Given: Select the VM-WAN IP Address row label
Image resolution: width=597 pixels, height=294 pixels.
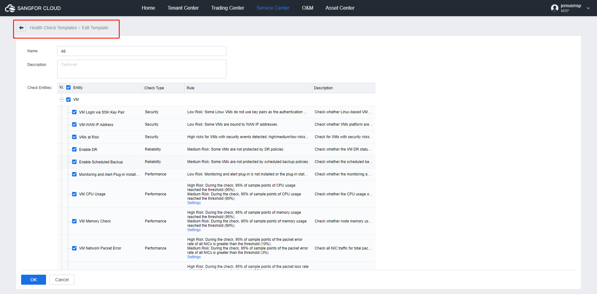Looking at the screenshot, I should click(96, 125).
